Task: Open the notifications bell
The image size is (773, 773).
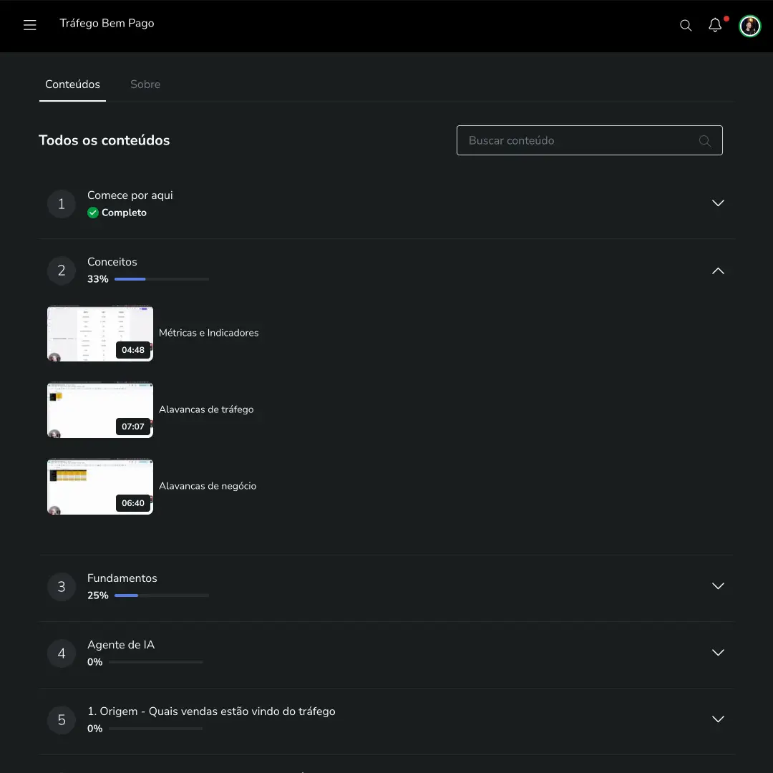Action: 715,24
